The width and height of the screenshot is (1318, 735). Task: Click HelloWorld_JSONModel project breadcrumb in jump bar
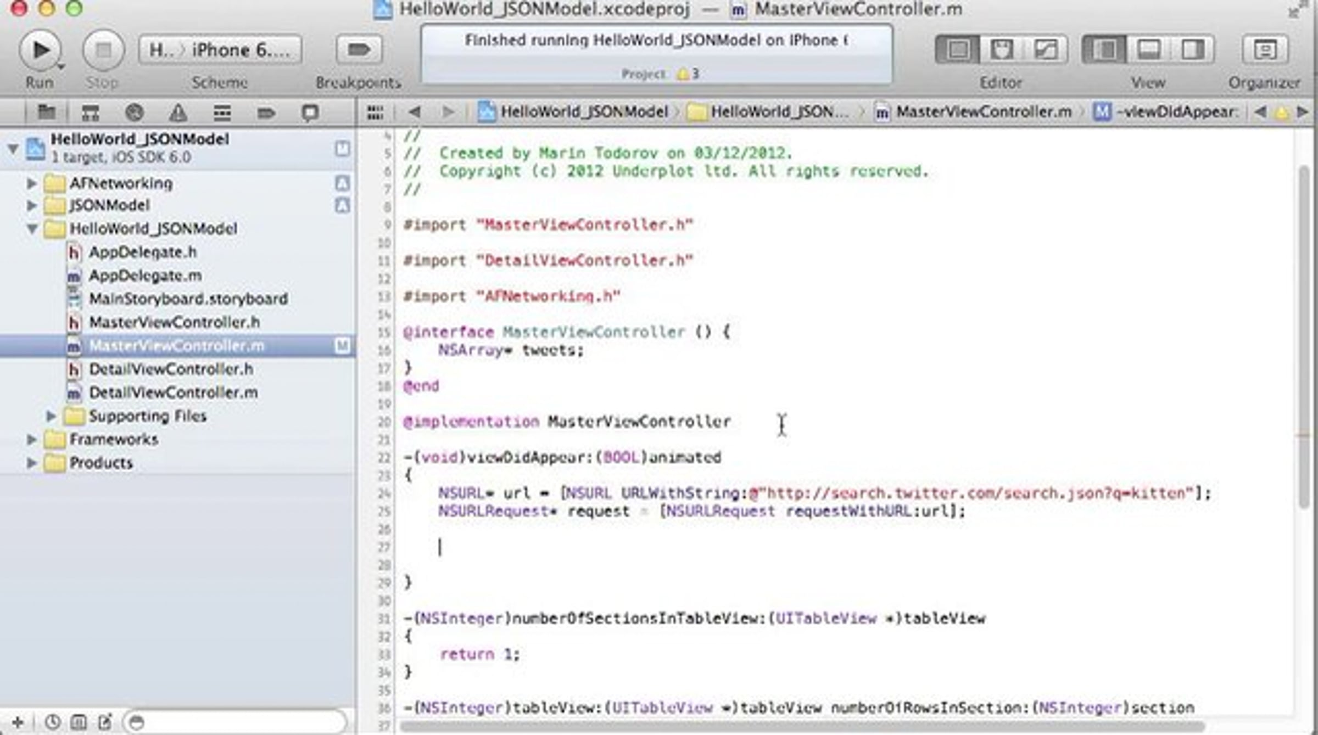[x=573, y=112]
